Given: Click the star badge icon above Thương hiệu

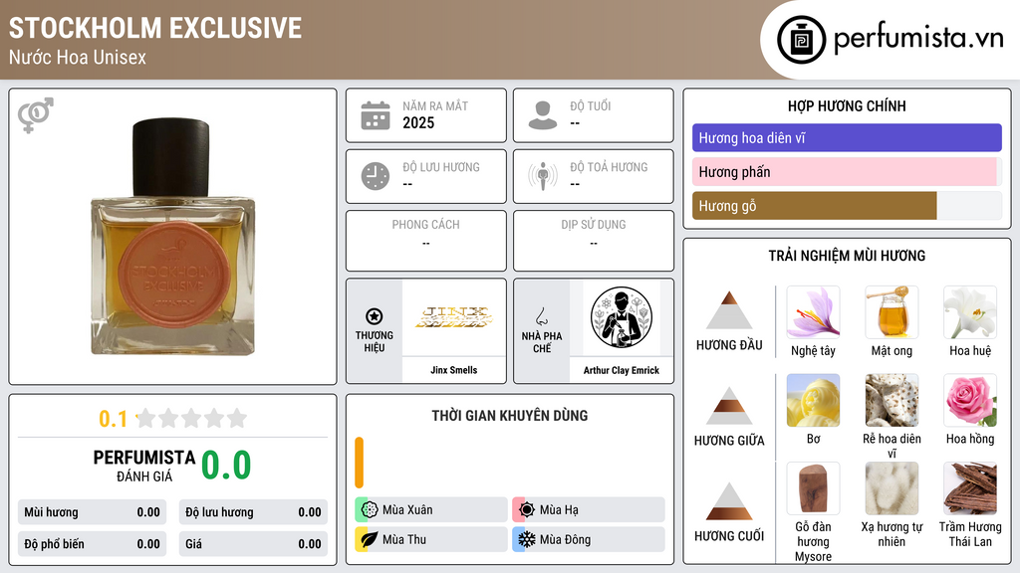Looking at the screenshot, I should pyautogui.click(x=375, y=316).
